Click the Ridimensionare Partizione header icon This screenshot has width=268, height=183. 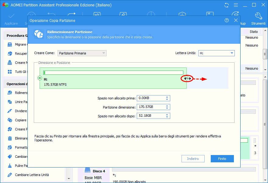39,34
